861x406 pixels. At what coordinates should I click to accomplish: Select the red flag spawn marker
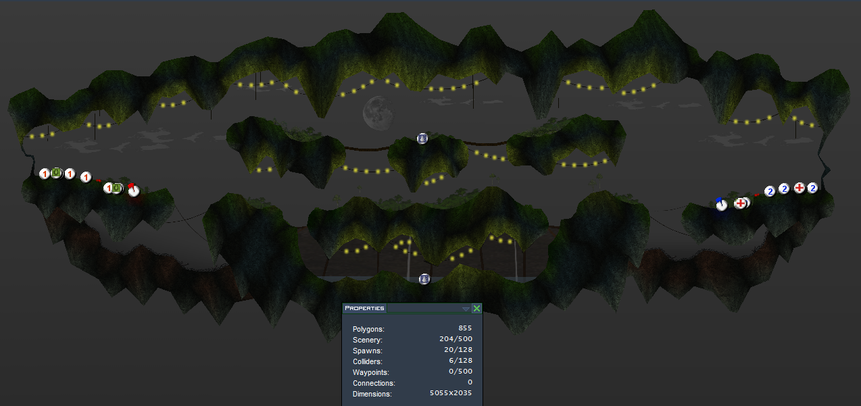pos(133,191)
